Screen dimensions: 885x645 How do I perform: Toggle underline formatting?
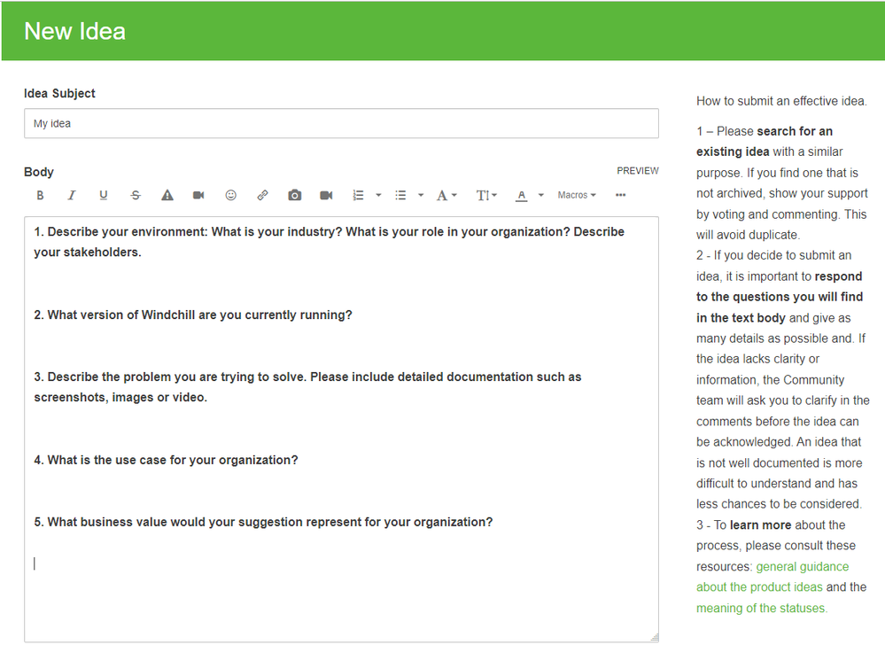(x=104, y=195)
